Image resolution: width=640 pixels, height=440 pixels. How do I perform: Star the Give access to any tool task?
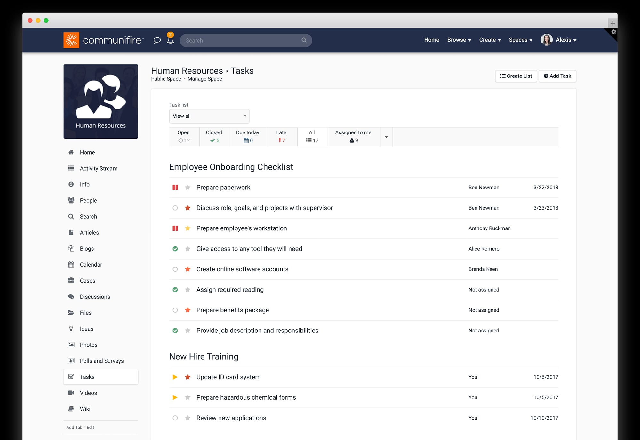[188, 249]
